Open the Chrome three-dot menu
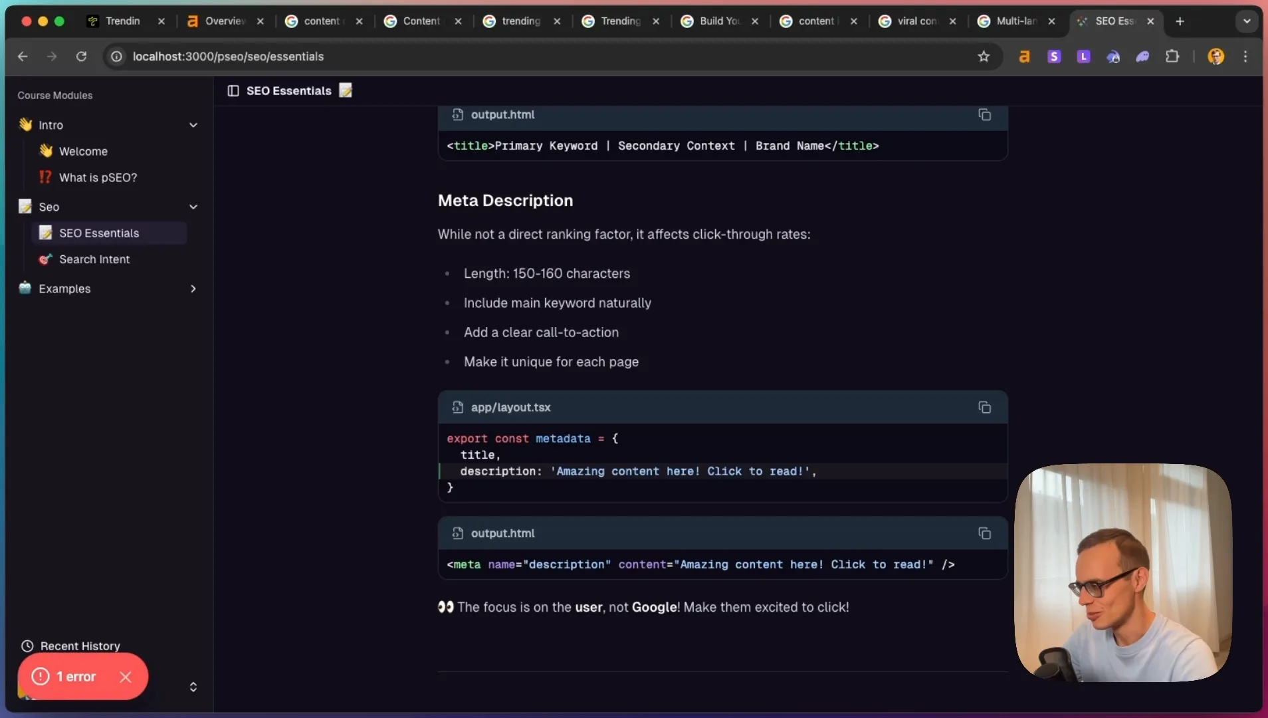 click(x=1245, y=57)
